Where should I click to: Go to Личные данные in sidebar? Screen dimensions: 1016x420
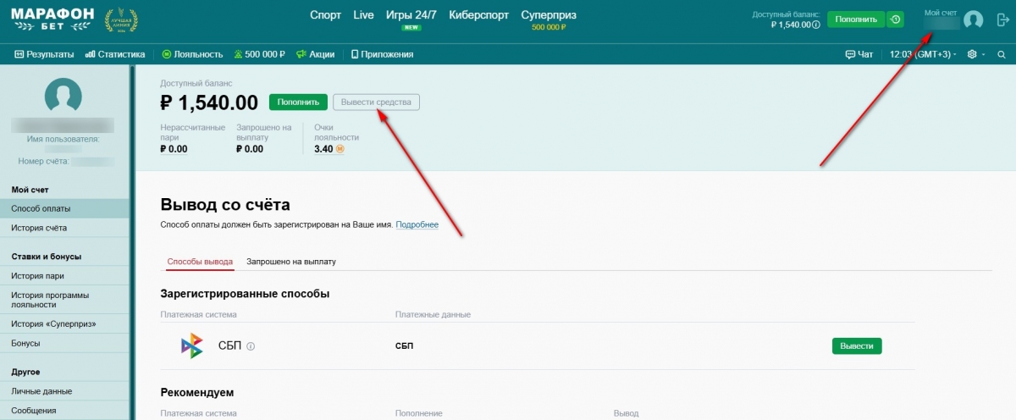tap(41, 391)
